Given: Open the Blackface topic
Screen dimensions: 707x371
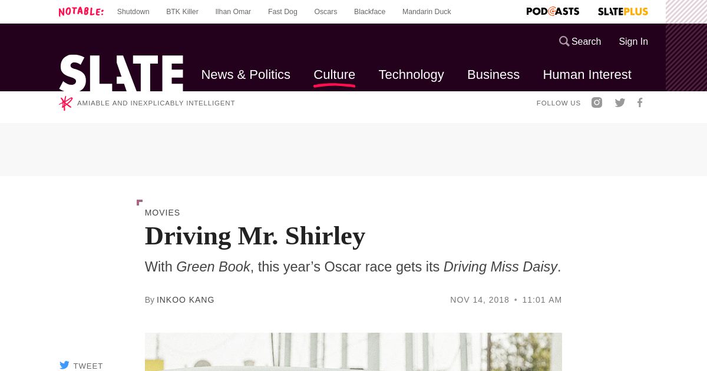Looking at the screenshot, I should coord(370,12).
